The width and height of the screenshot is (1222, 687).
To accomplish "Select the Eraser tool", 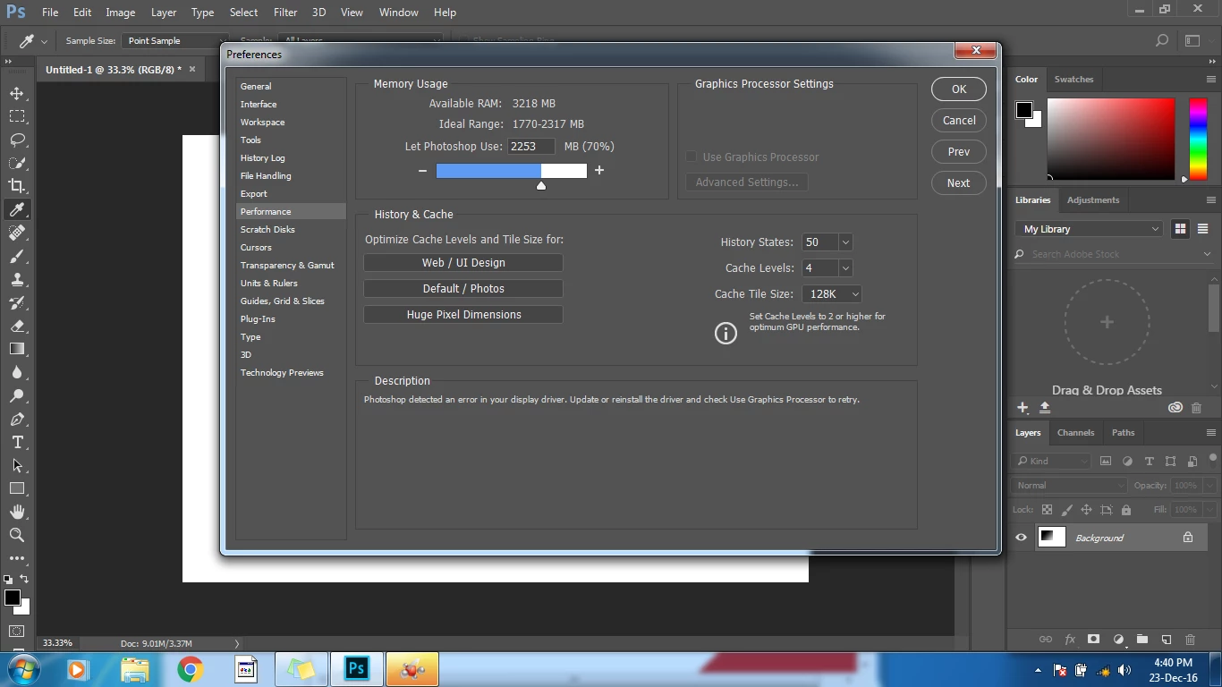I will click(17, 326).
